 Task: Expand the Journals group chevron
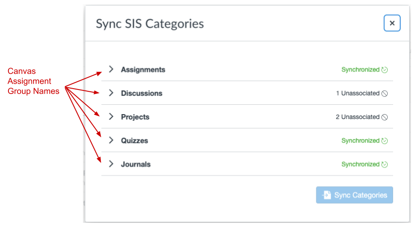click(x=111, y=164)
